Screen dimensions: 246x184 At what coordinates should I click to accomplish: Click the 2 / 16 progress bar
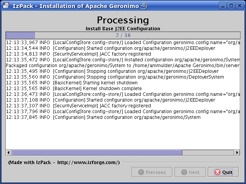pyautogui.click(x=123, y=35)
